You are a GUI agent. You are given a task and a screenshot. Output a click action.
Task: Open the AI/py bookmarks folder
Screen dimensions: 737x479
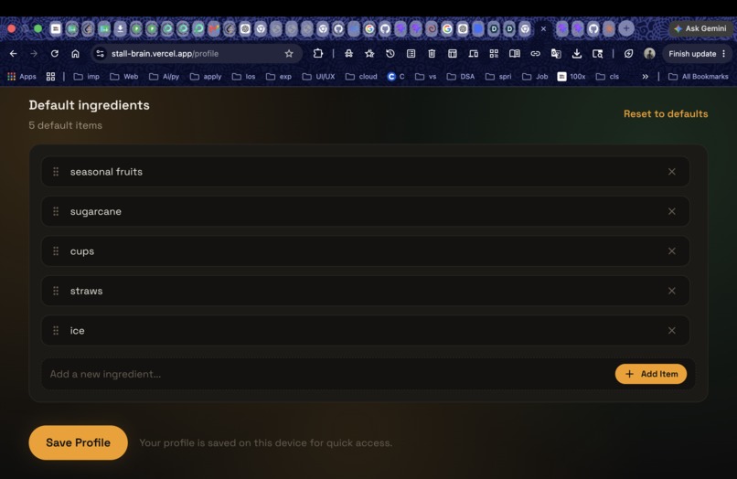[164, 77]
